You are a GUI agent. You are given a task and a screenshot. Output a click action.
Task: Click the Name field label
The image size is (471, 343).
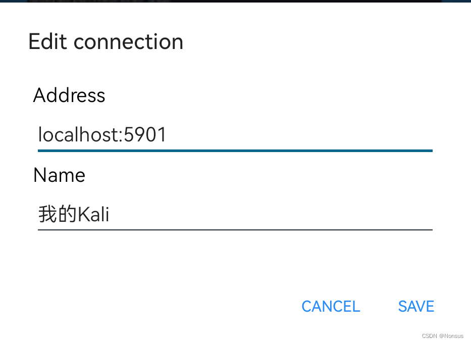(59, 175)
